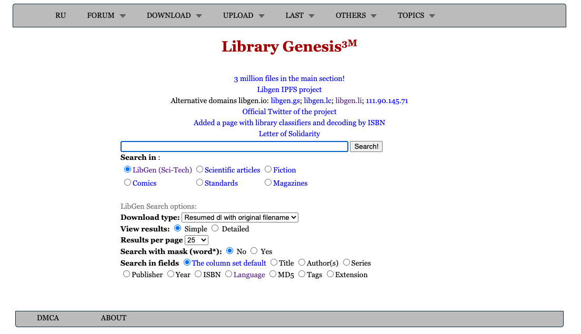Expand the UPLOAD dropdown arrow
Image resolution: width=581 pixels, height=334 pixels.
click(x=262, y=16)
